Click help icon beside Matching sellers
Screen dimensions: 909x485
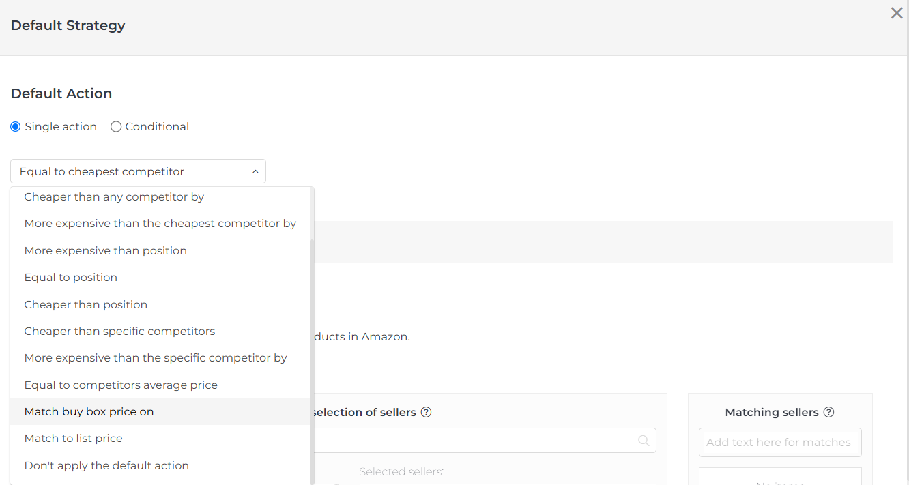tap(828, 412)
